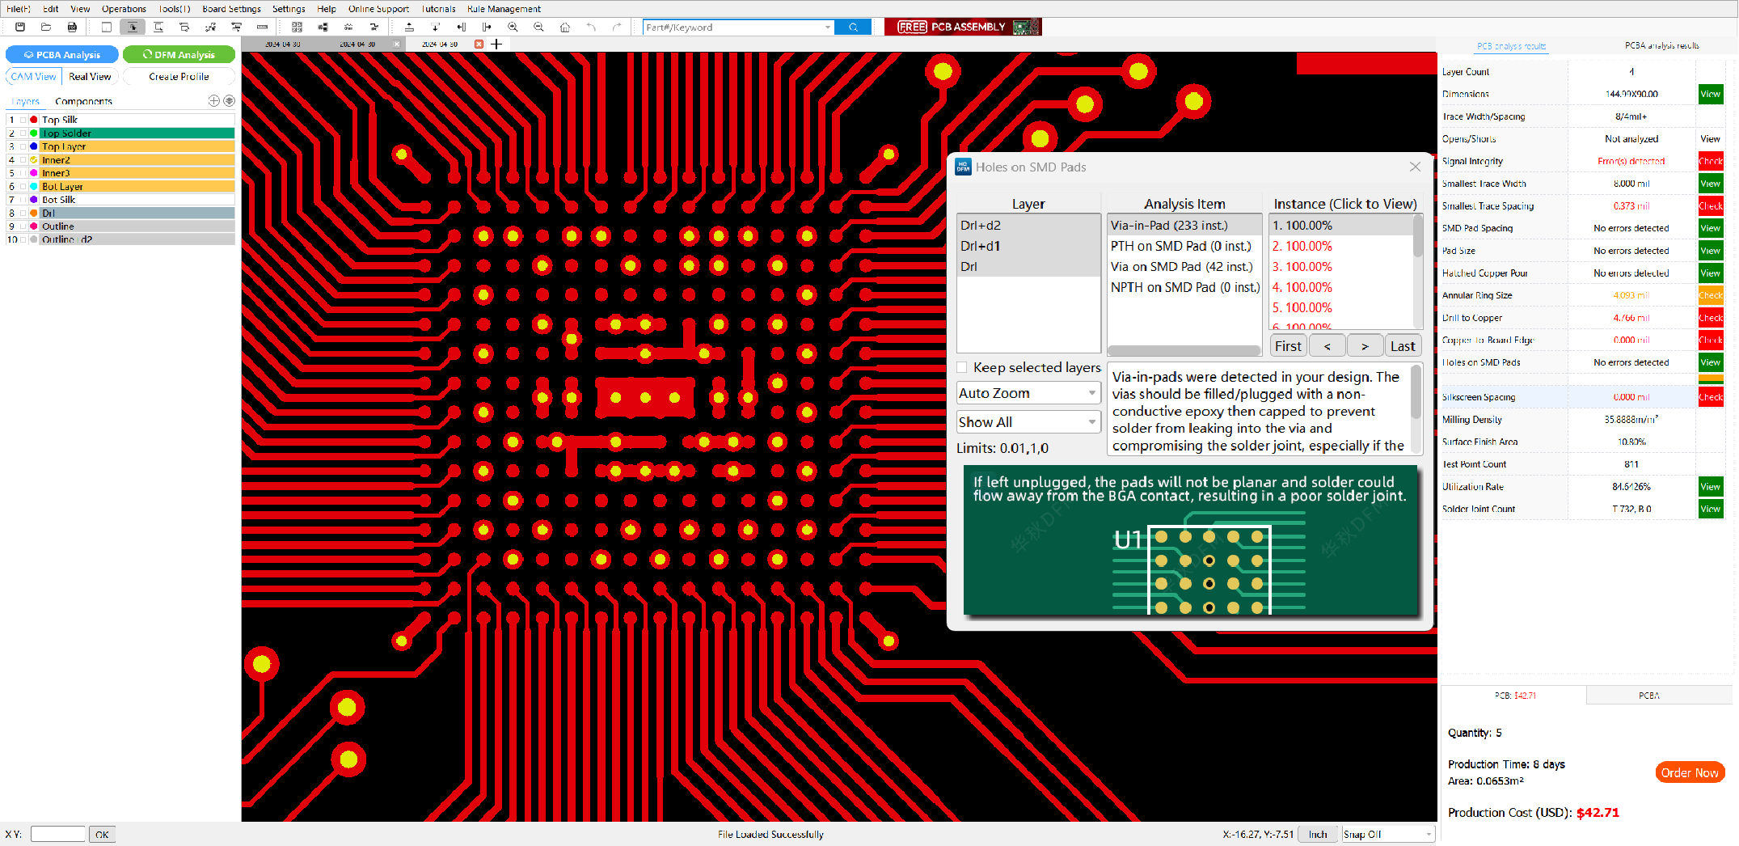The height and width of the screenshot is (846, 1739).
Task: Open the Snap Off dropdown in status bar
Action: (1387, 835)
